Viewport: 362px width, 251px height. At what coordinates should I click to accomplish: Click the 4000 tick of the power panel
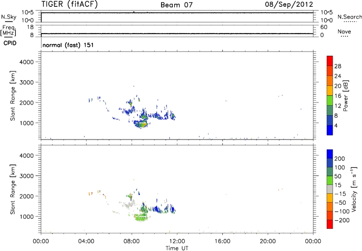click(x=27, y=62)
